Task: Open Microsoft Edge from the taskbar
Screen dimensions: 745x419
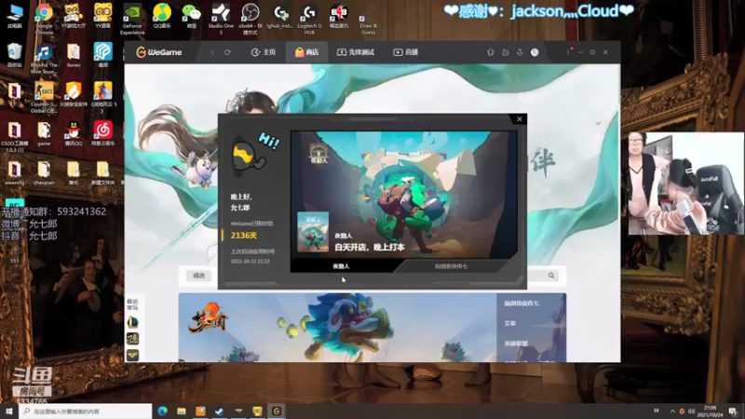Action: [162, 411]
